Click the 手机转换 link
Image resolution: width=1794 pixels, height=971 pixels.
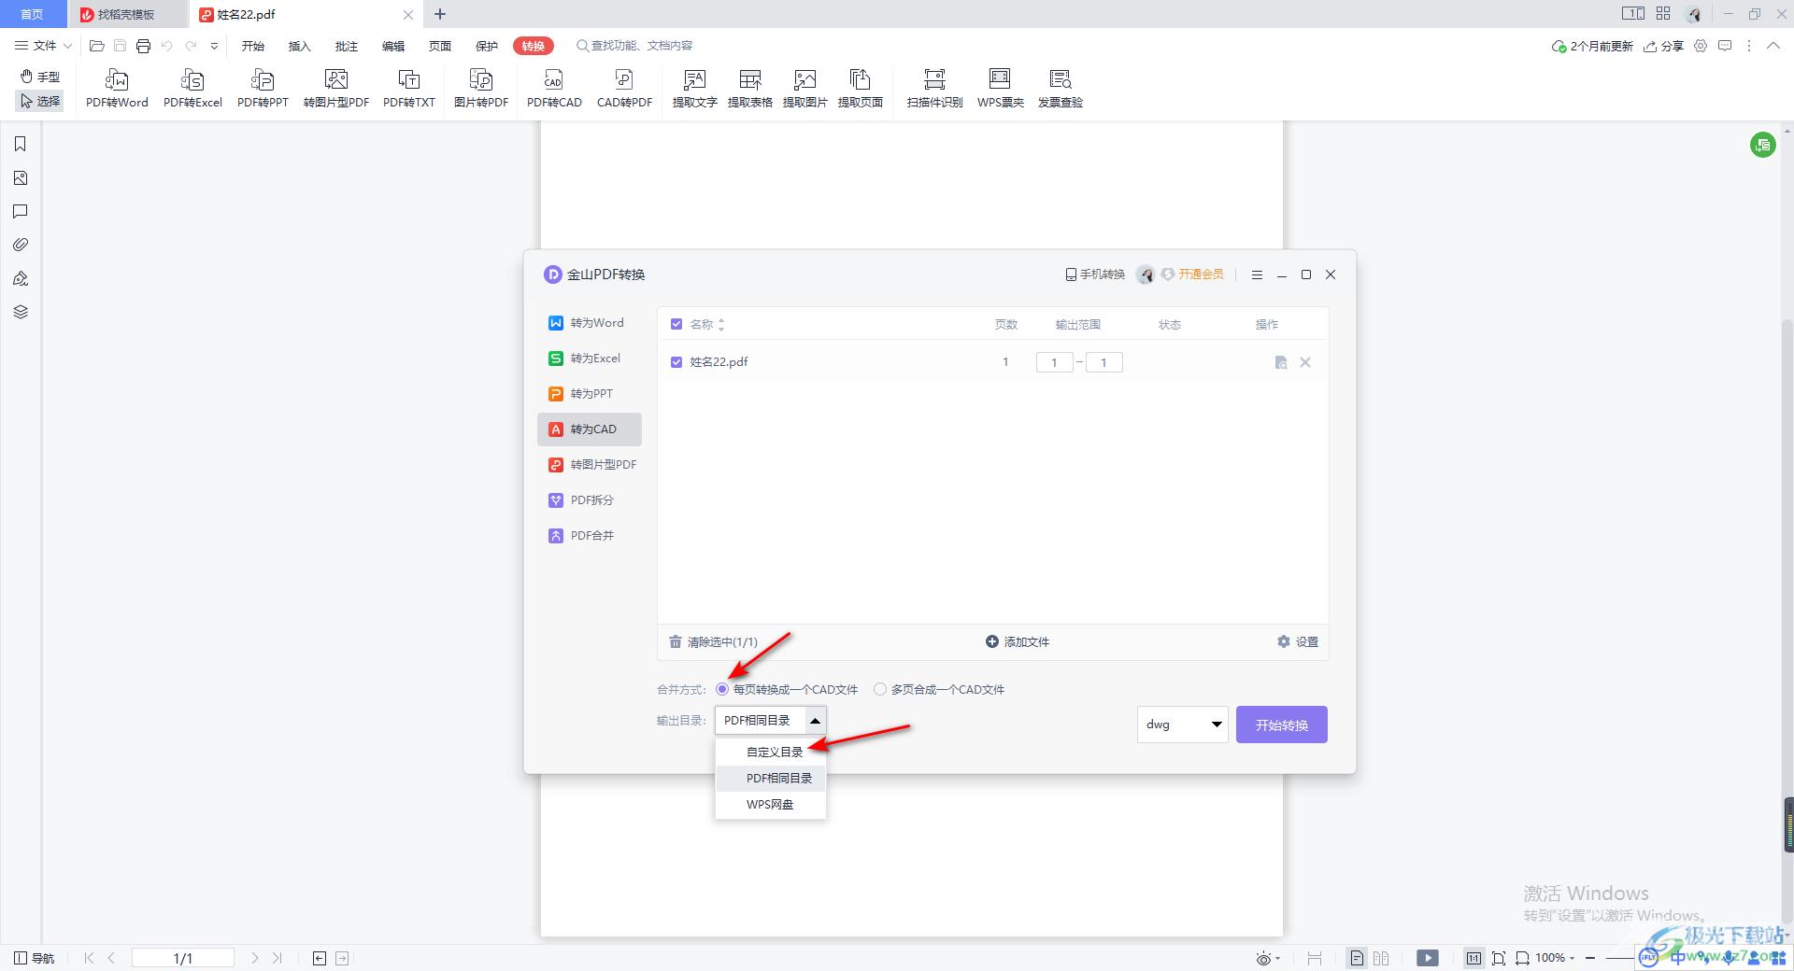[x=1095, y=274]
